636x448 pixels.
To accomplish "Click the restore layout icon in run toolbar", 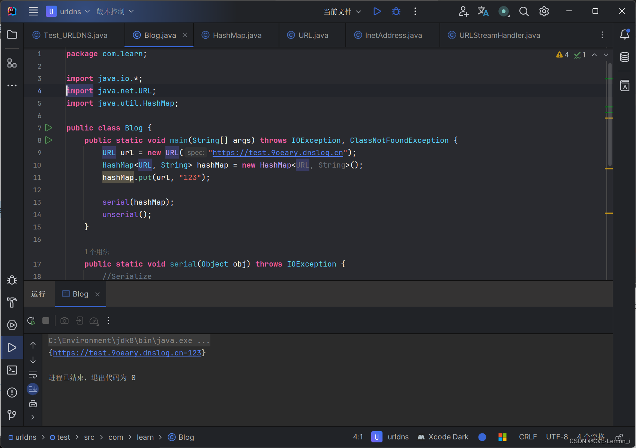I will [79, 321].
